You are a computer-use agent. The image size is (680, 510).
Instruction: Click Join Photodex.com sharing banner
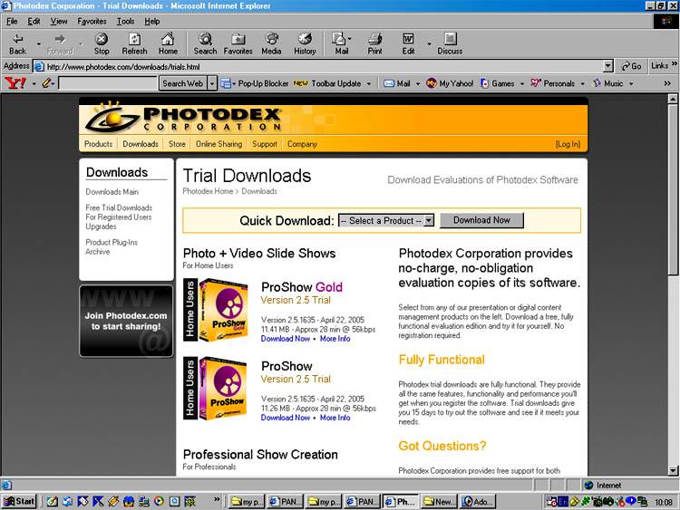pyautogui.click(x=126, y=321)
